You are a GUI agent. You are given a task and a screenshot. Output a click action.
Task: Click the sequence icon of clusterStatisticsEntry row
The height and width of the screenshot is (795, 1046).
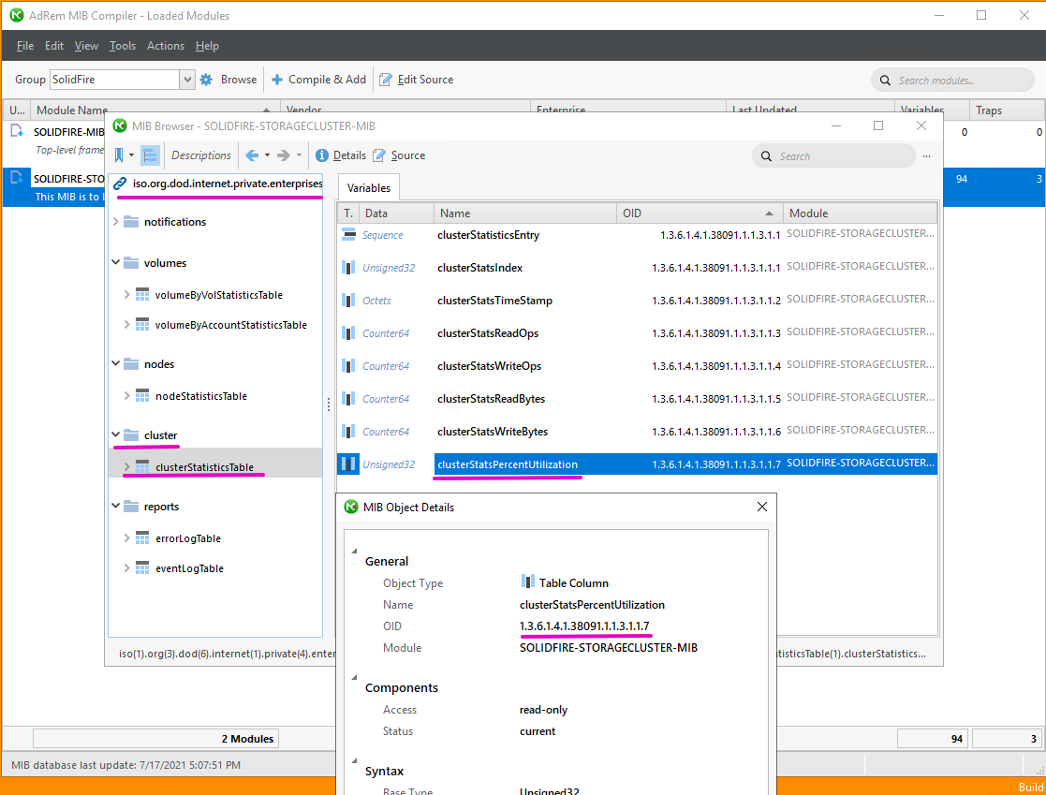348,234
